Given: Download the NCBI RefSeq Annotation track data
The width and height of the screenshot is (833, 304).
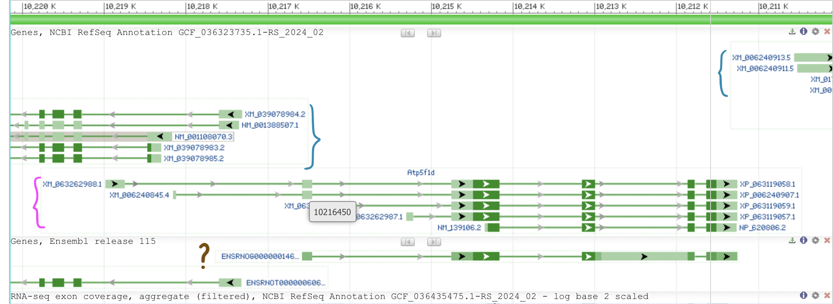Looking at the screenshot, I should (x=792, y=31).
